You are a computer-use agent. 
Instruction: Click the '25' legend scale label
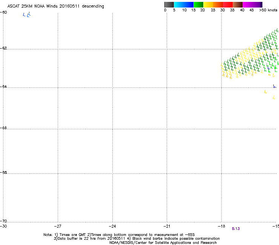coord(213,10)
